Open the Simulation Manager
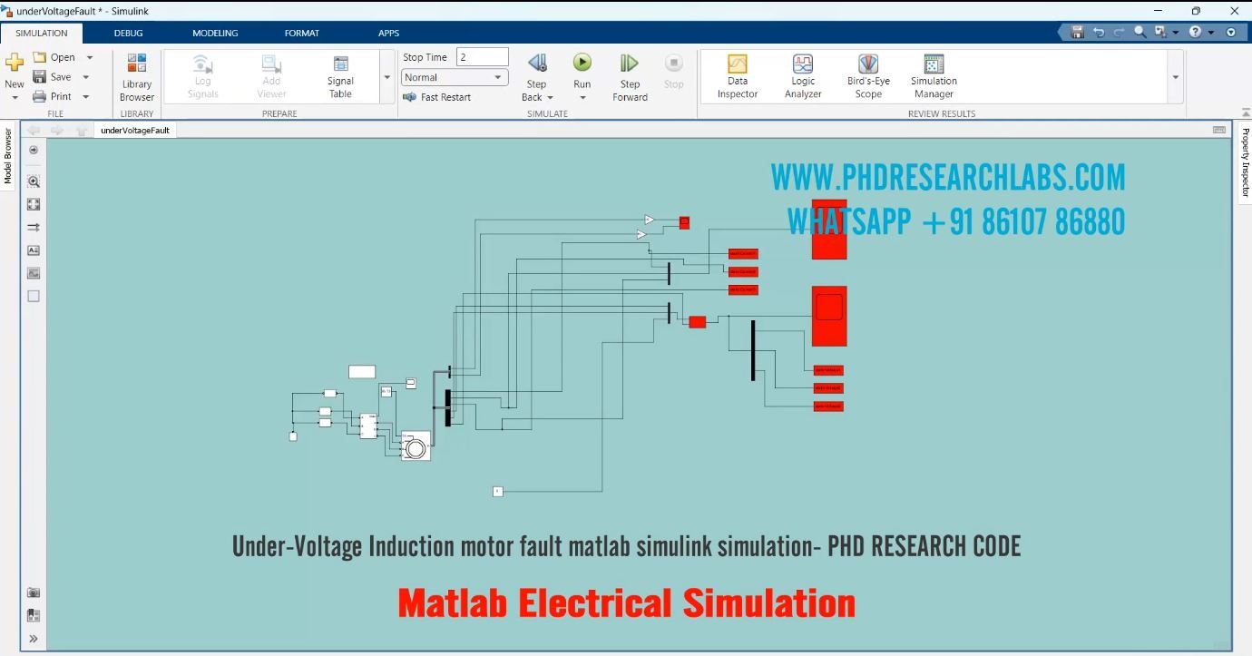 tap(934, 77)
